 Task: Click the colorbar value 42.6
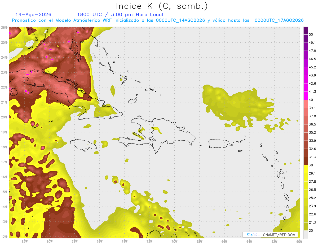312,84
